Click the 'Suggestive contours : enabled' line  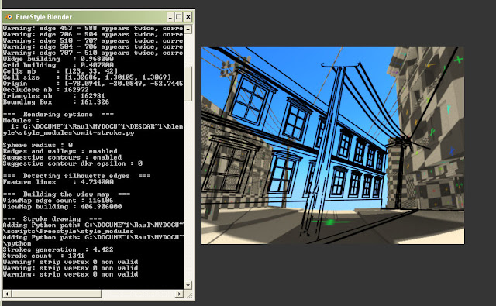click(62, 157)
